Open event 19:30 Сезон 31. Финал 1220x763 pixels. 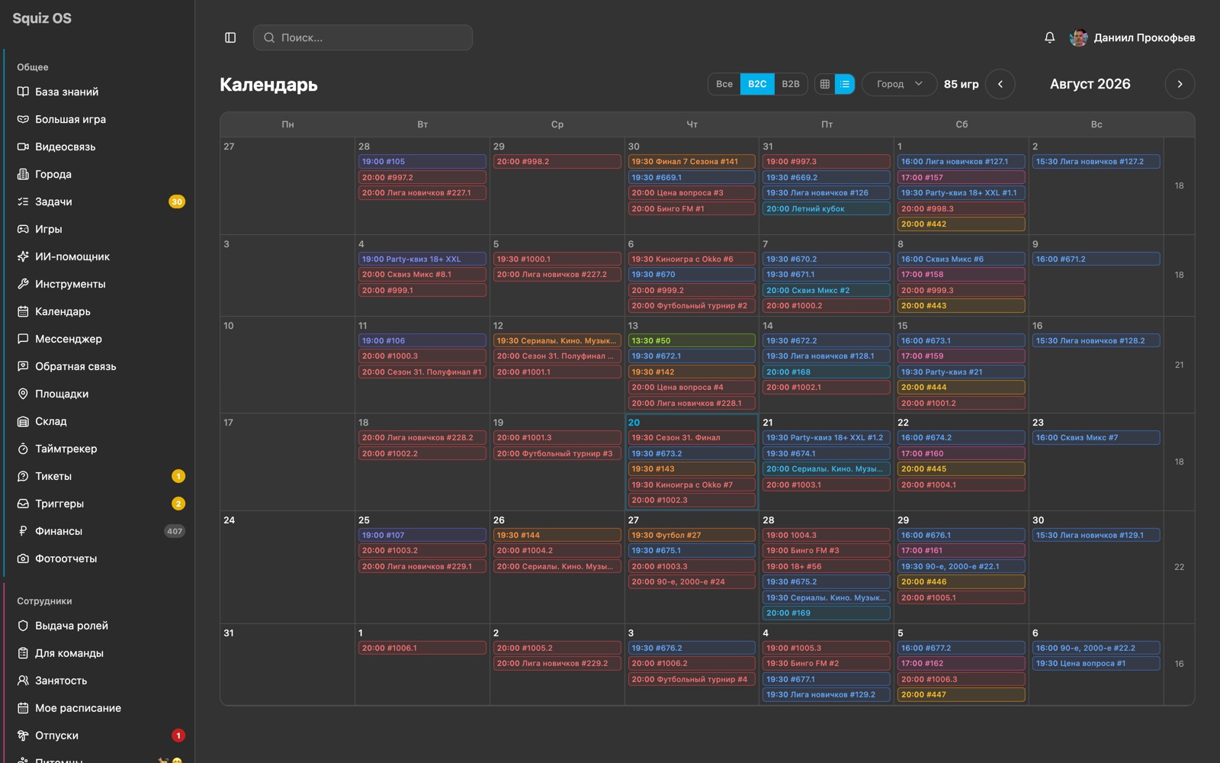click(x=692, y=438)
